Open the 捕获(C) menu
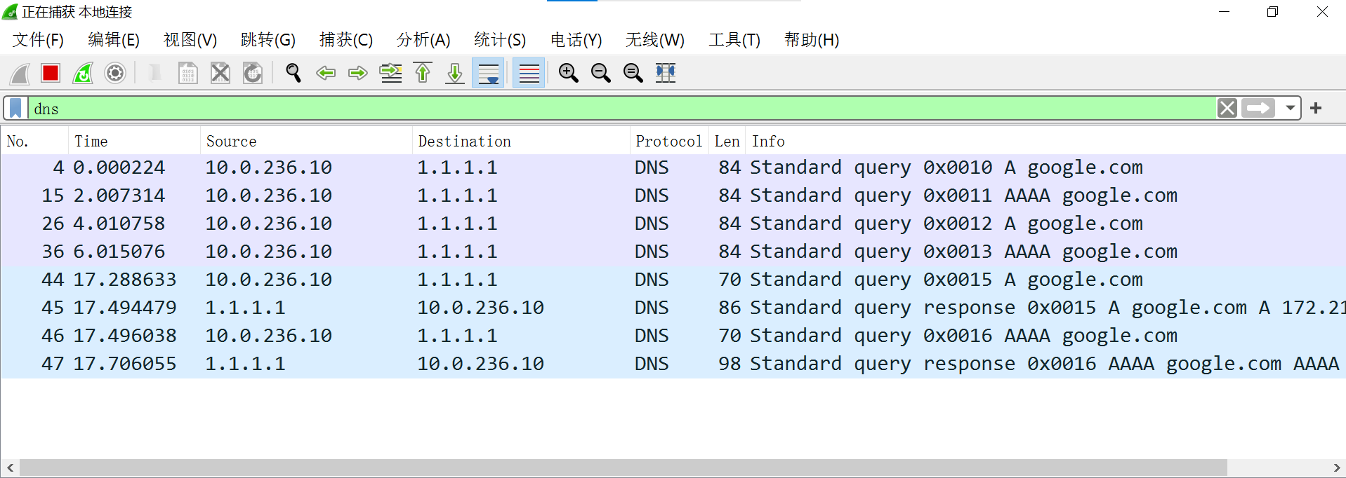 pos(346,40)
